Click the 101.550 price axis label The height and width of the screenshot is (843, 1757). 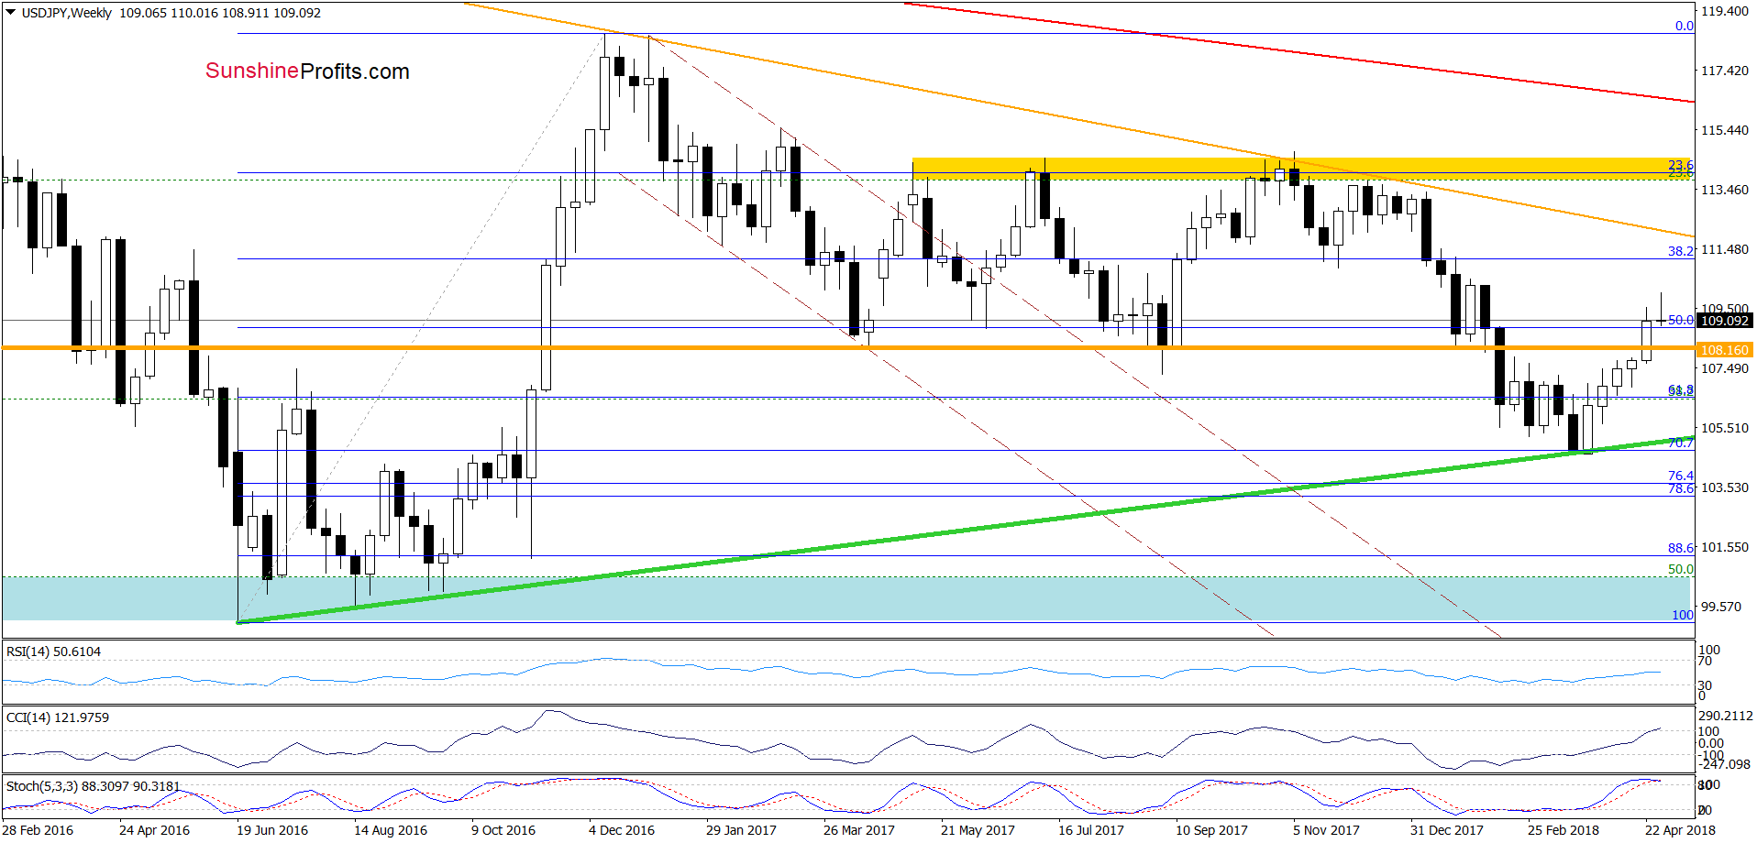pyautogui.click(x=1725, y=547)
